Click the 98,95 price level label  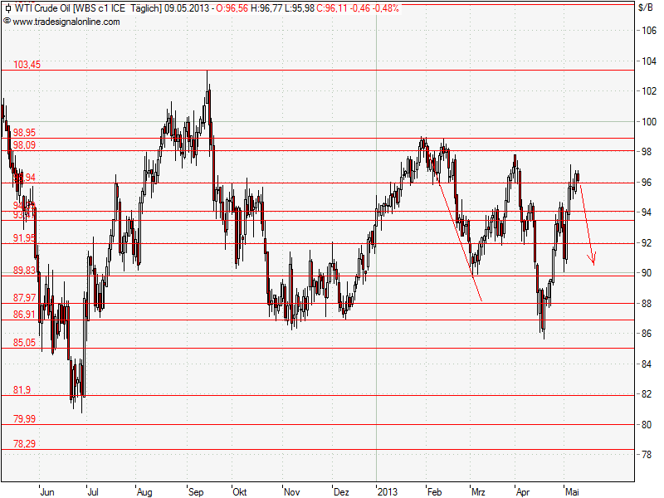tap(25, 131)
